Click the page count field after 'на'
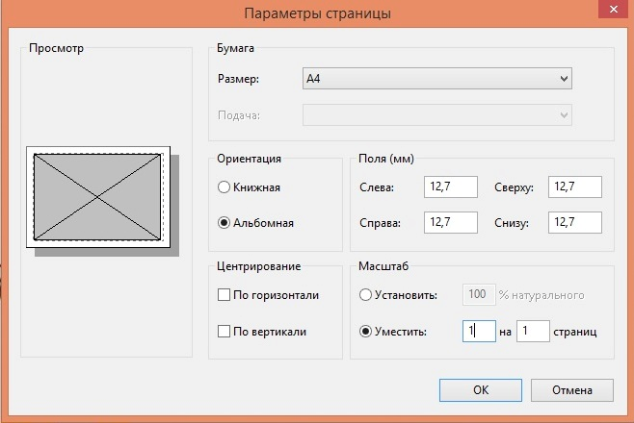 532,332
